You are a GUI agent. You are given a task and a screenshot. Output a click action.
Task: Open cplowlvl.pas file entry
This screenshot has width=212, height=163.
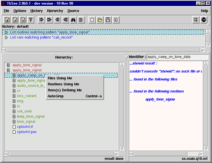tap(27, 132)
